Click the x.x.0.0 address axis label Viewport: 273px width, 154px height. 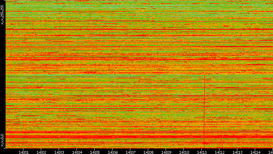pyautogui.click(x=2, y=140)
